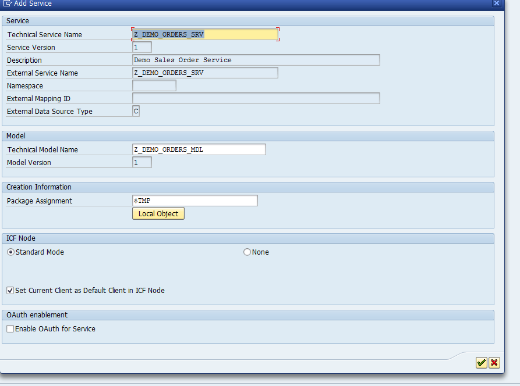Click the Local Object button
Image resolution: width=520 pixels, height=386 pixels.
[158, 213]
